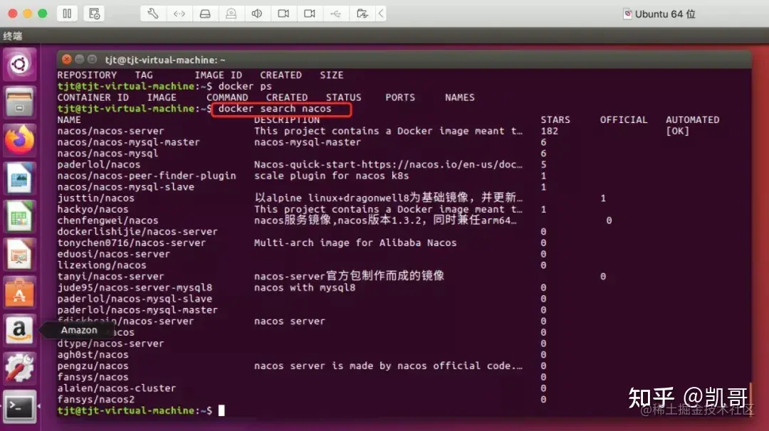The width and height of the screenshot is (769, 431).
Task: Maximize the terminal window
Action: 92,60
